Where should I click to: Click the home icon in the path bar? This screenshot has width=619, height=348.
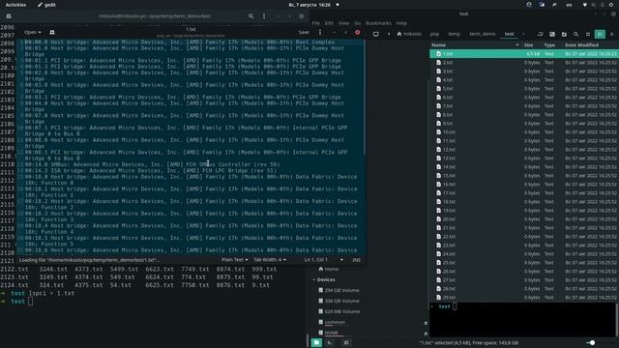click(x=399, y=34)
